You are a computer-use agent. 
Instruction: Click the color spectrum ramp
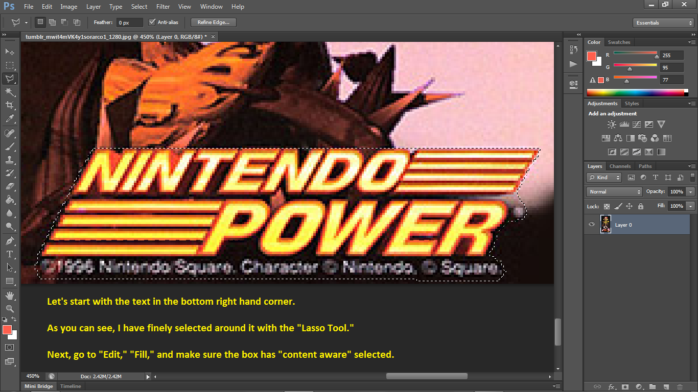click(x=637, y=92)
